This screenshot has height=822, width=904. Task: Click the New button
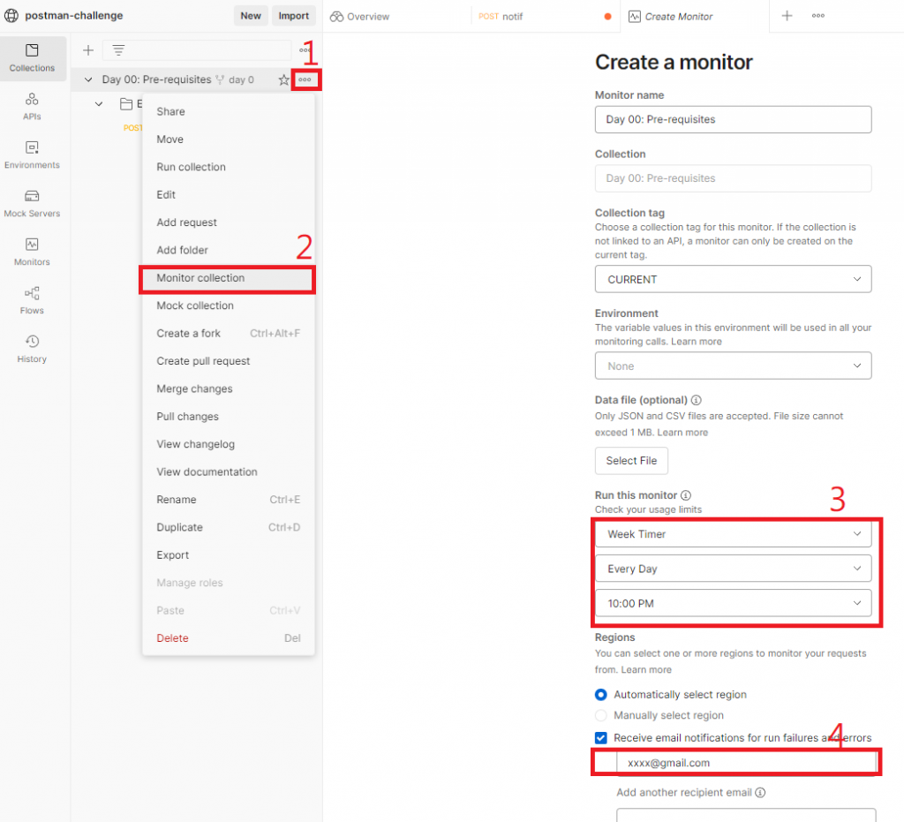click(250, 16)
